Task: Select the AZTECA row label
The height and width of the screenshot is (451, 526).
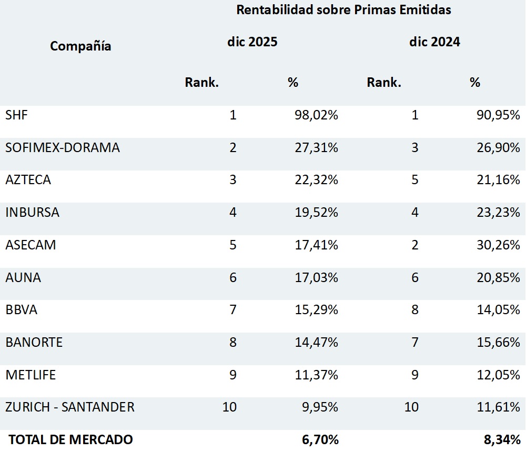Action: click(x=28, y=180)
